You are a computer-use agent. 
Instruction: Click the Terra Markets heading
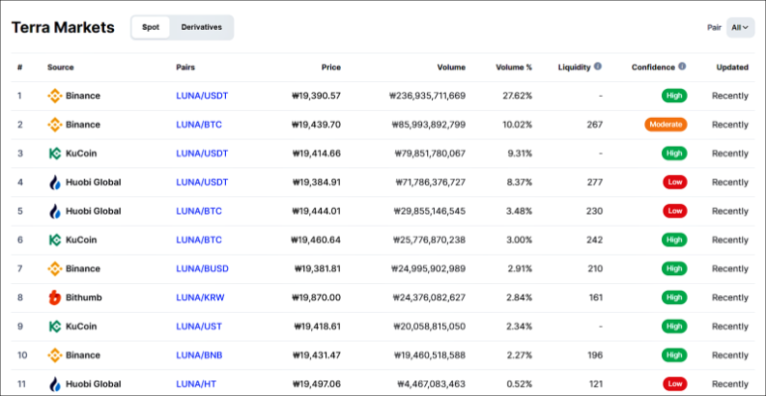(x=63, y=28)
